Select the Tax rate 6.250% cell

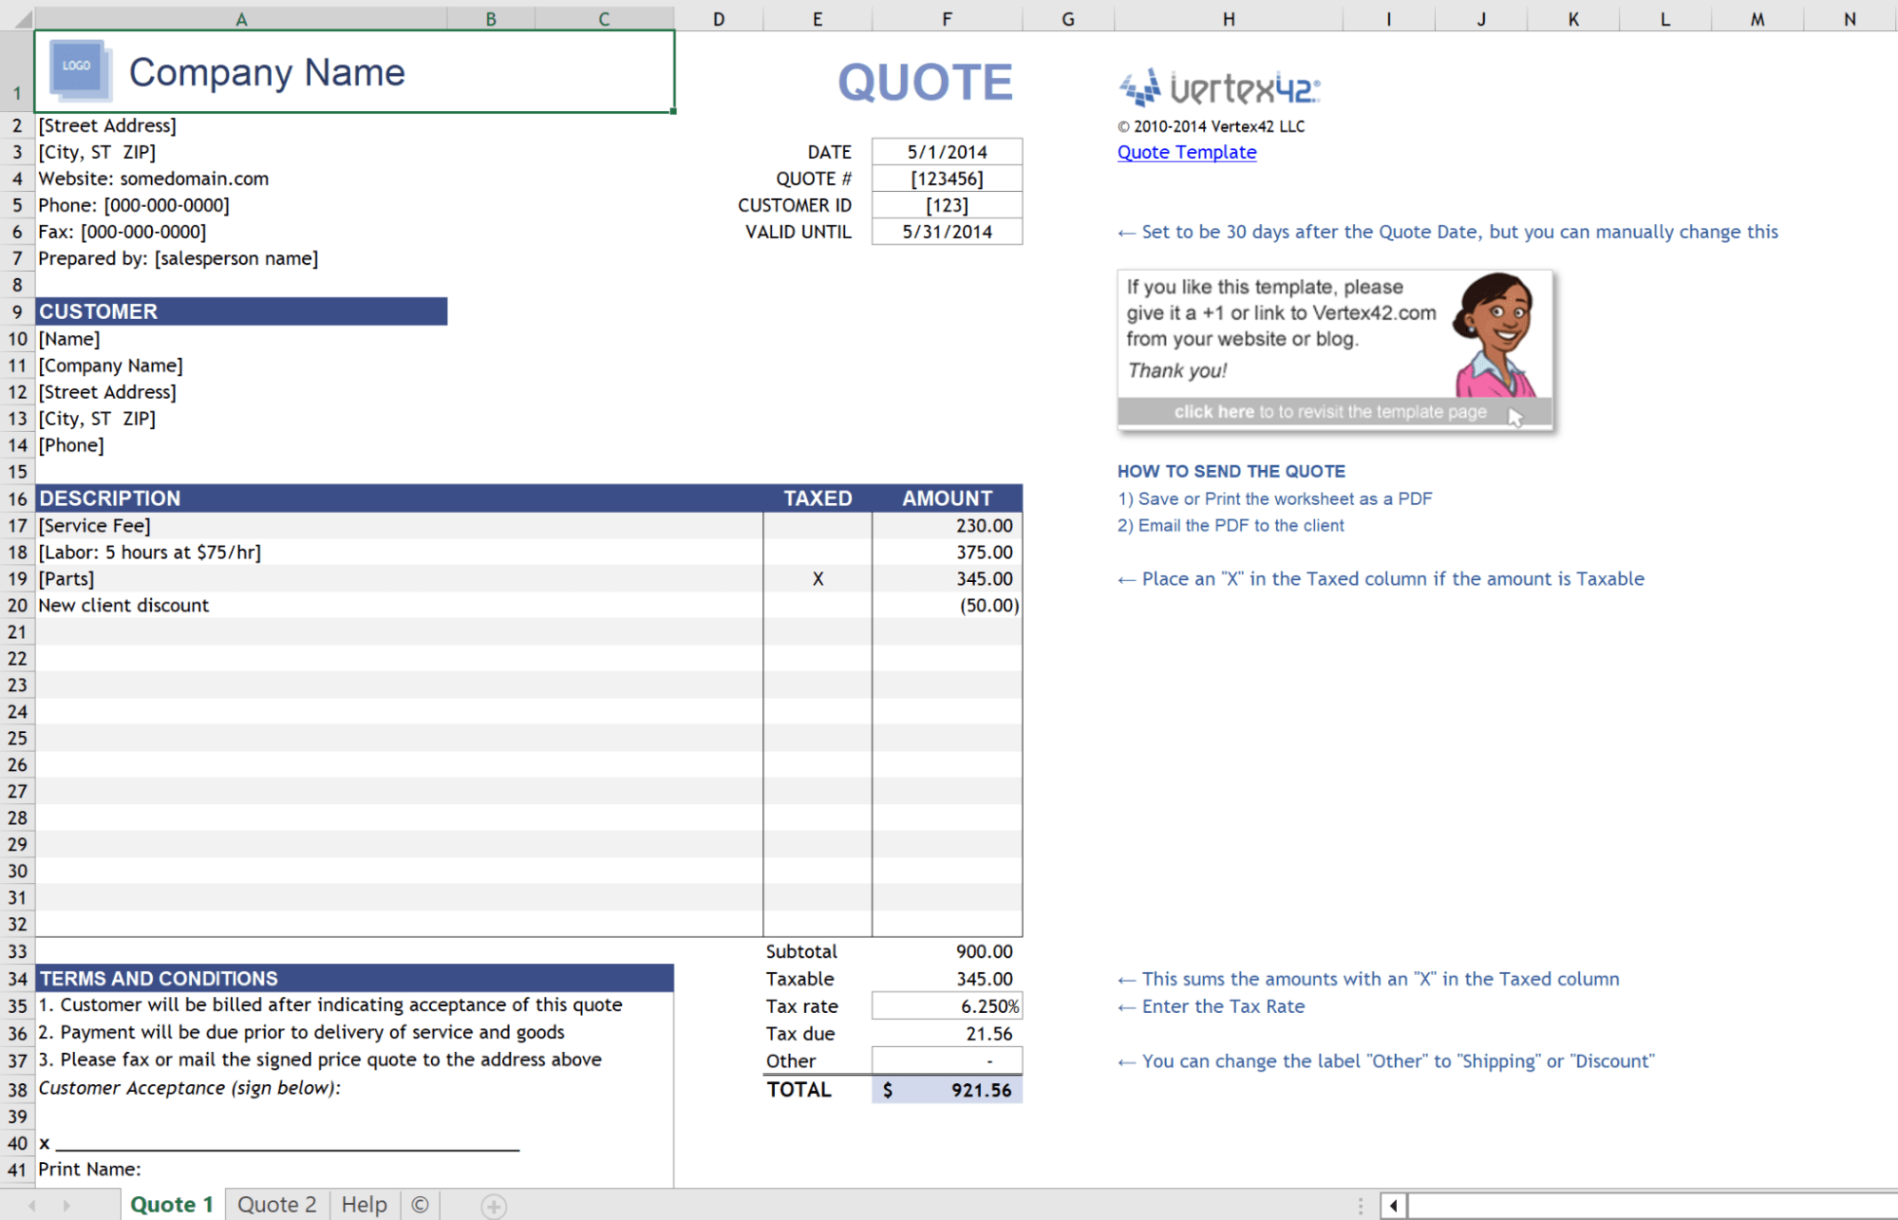[947, 1006]
